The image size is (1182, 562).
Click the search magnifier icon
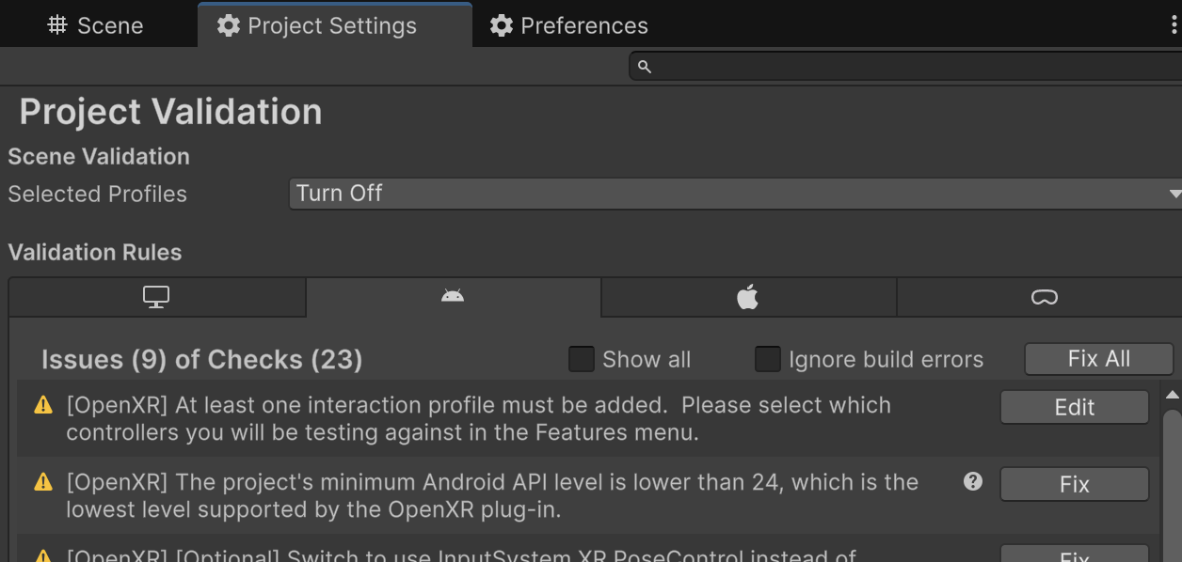click(x=645, y=67)
